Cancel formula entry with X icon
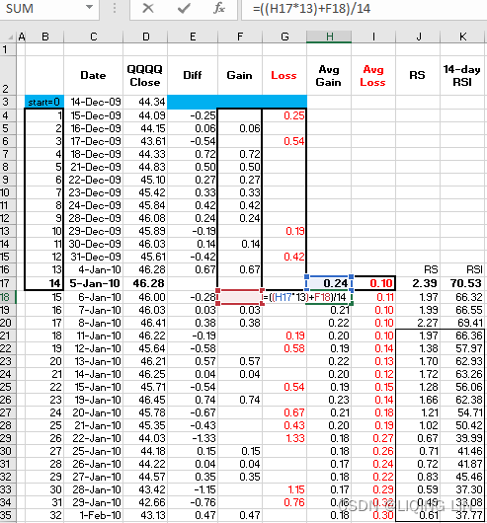This screenshot has width=487, height=523. point(148,8)
